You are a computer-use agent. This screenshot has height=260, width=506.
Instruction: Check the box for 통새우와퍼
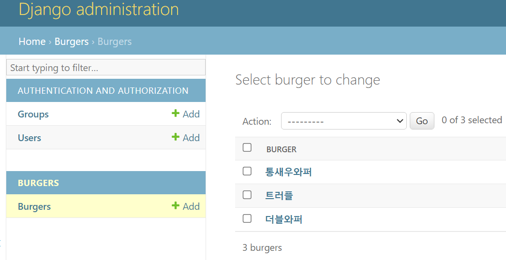pyautogui.click(x=247, y=171)
